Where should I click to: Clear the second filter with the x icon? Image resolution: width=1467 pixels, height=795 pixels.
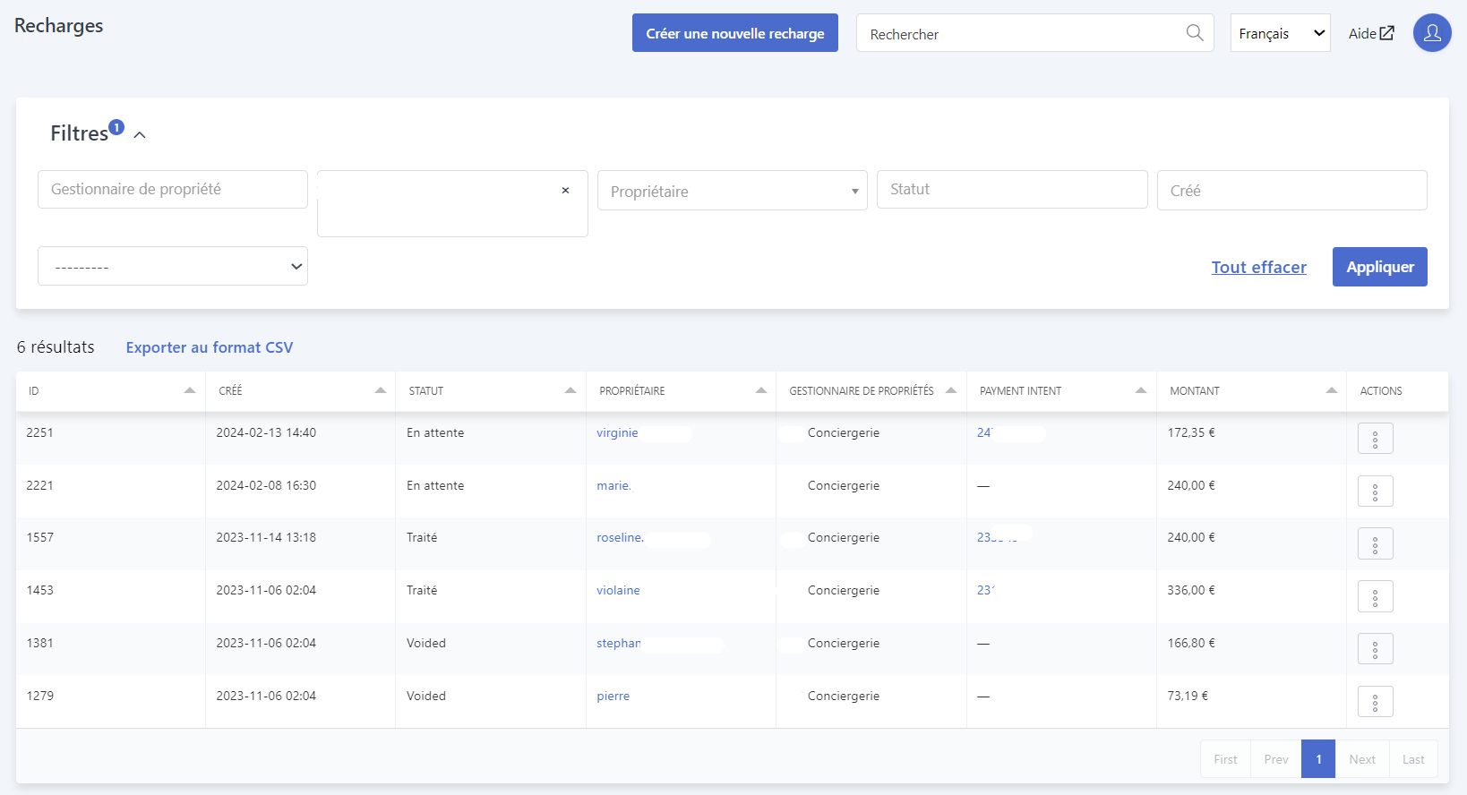point(565,190)
